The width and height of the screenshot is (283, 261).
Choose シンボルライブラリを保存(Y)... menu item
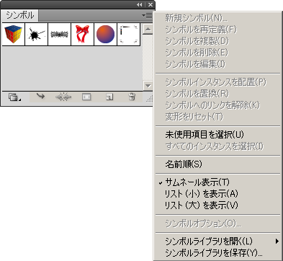pos(217,253)
